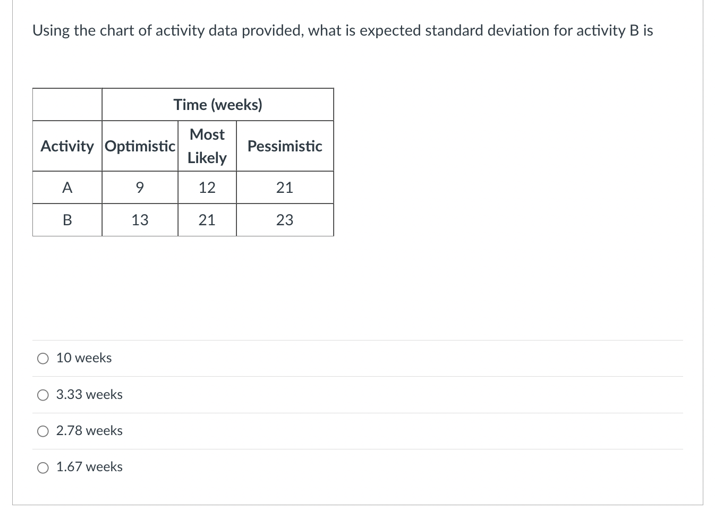
Task: Click the value 21 under Pessimistic for A
Action: pyautogui.click(x=285, y=188)
